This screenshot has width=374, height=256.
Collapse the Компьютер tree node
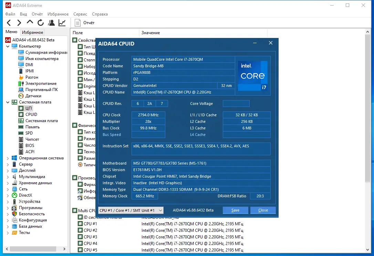(x=8, y=46)
